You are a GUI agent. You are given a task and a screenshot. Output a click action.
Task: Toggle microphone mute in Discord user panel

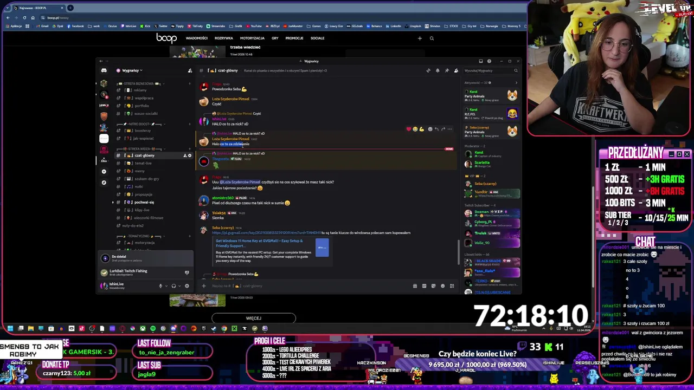click(160, 286)
